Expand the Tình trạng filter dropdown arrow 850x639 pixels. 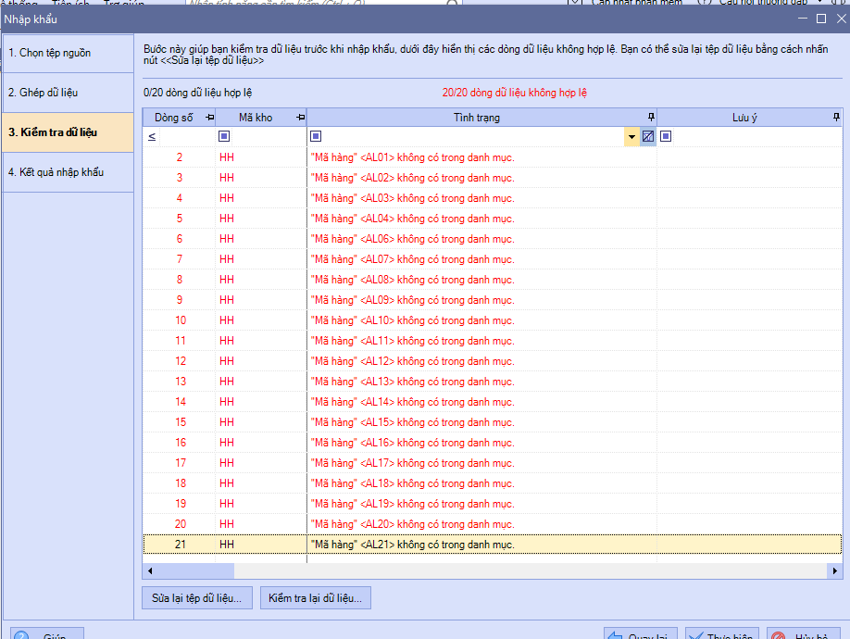tap(631, 137)
